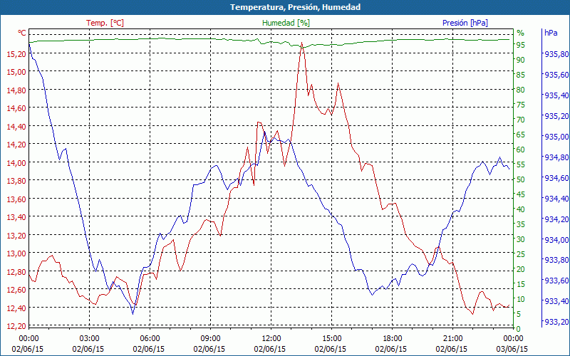
Task: Click the hPa unit on the pressure axis
Action: click(551, 33)
